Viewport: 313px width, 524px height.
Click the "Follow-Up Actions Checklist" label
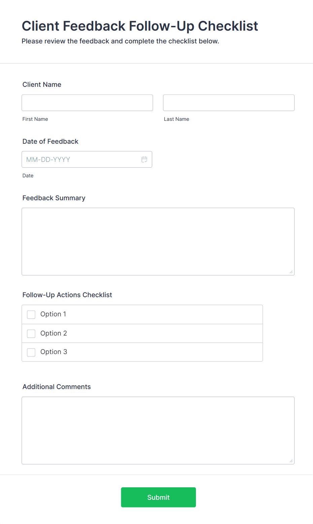[67, 295]
